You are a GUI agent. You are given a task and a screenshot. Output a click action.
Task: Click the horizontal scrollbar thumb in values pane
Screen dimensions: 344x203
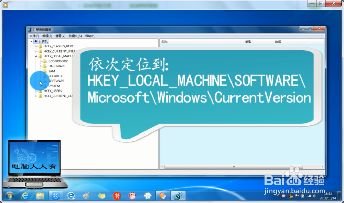click(x=234, y=167)
